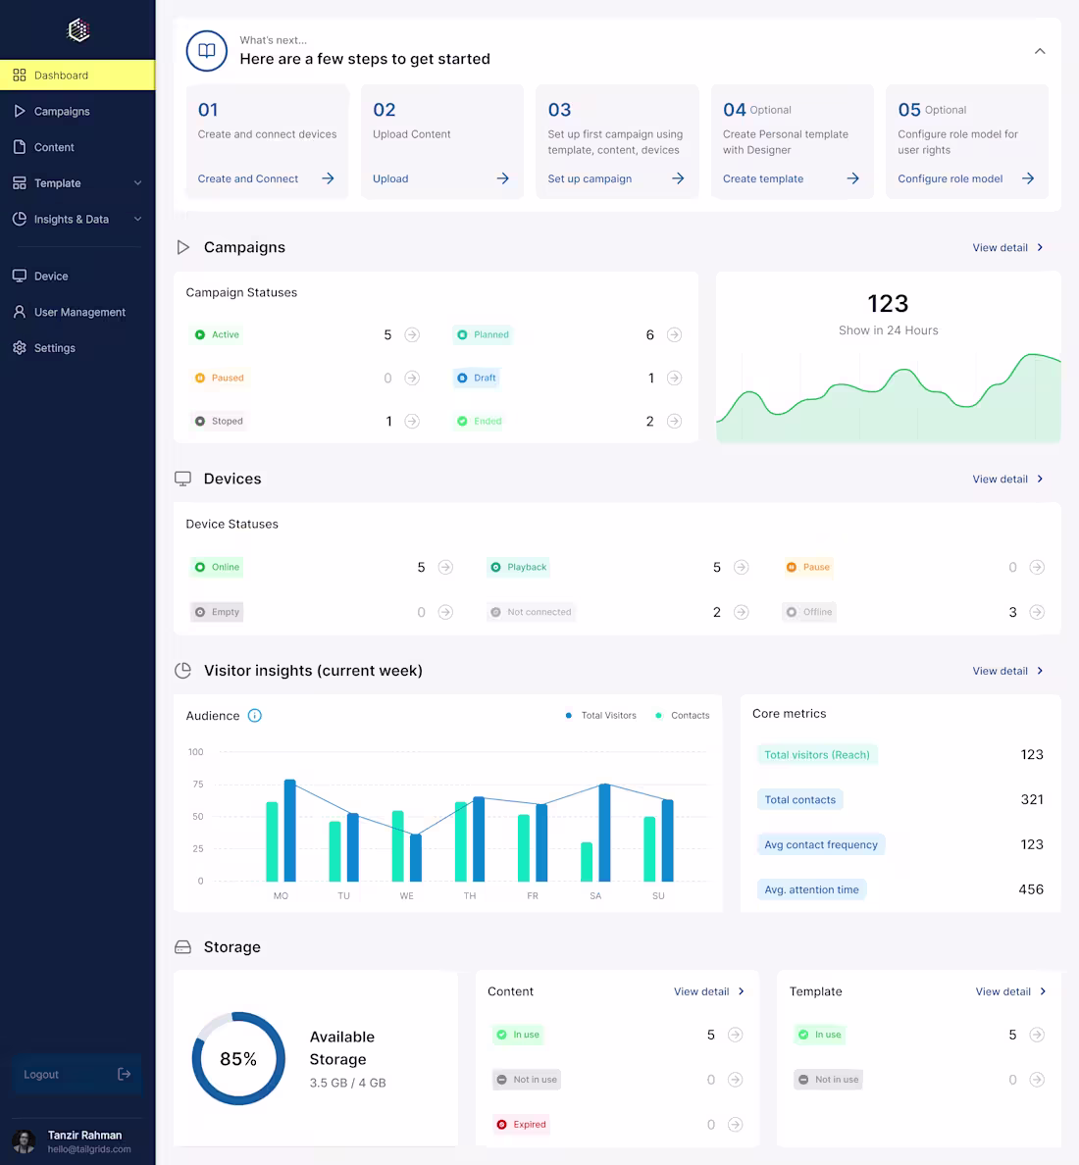1079x1165 pixels.
Task: Click the company logo at the top
Action: (77, 30)
